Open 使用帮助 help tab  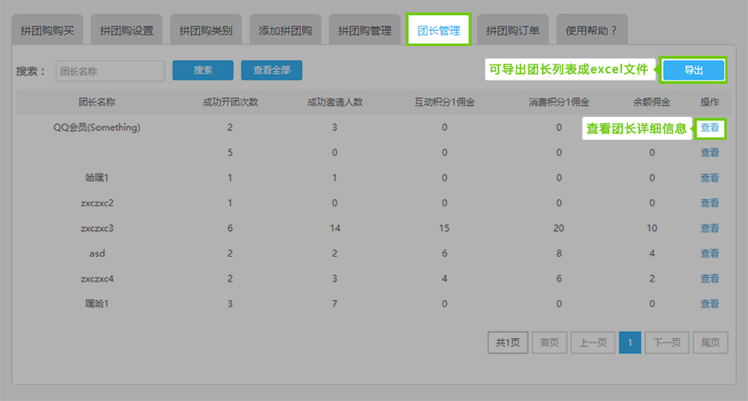pos(591,30)
